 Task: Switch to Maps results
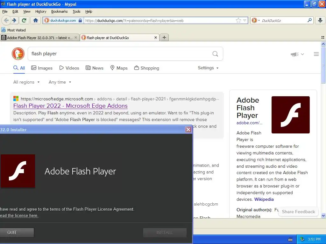coord(119,68)
